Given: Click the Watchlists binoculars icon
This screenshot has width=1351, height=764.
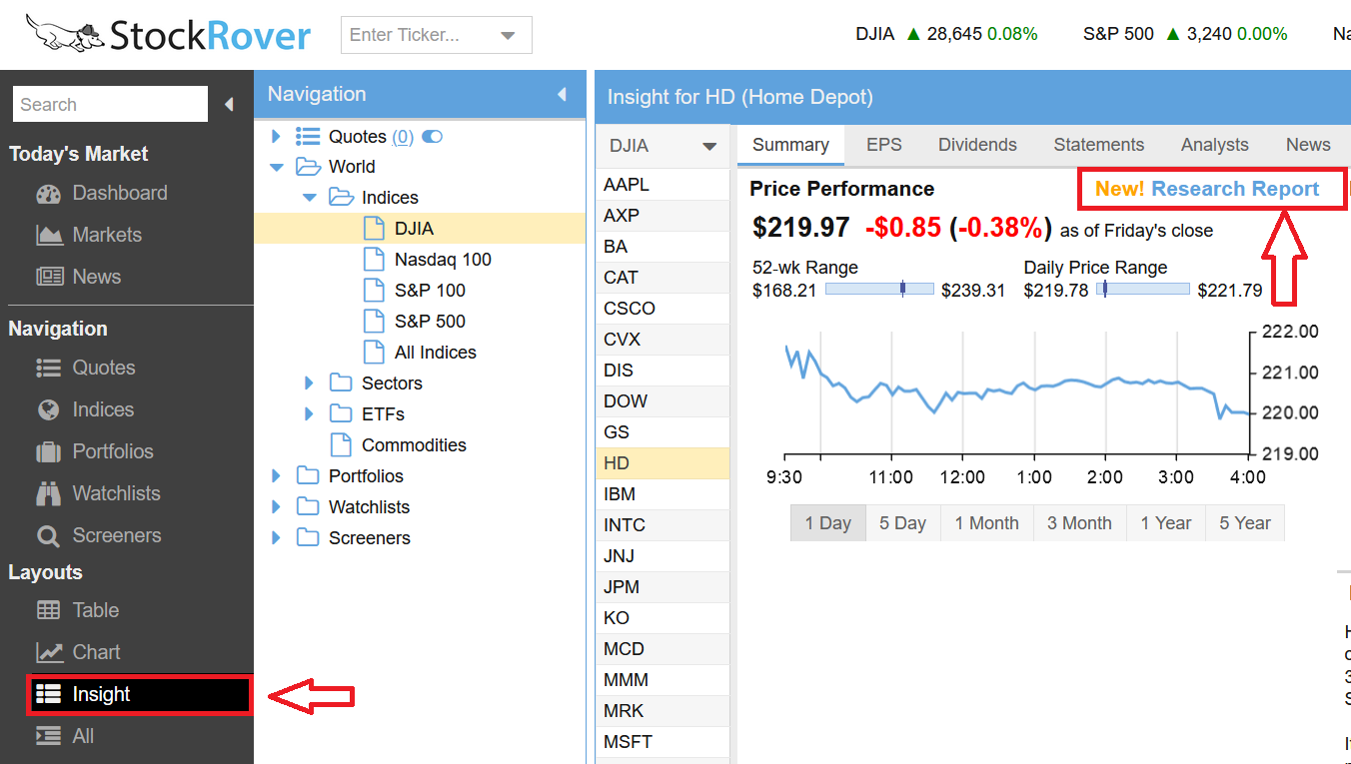Looking at the screenshot, I should [x=48, y=494].
